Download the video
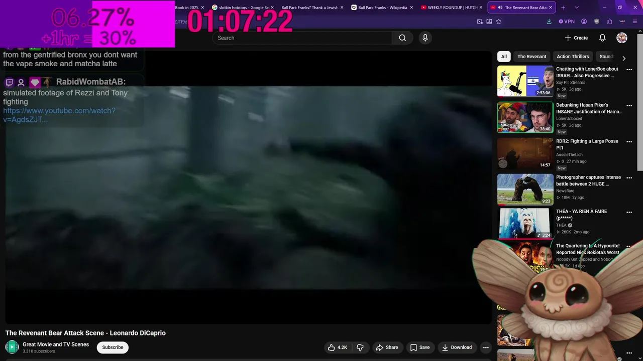The height and width of the screenshot is (361, 643). [x=457, y=347]
